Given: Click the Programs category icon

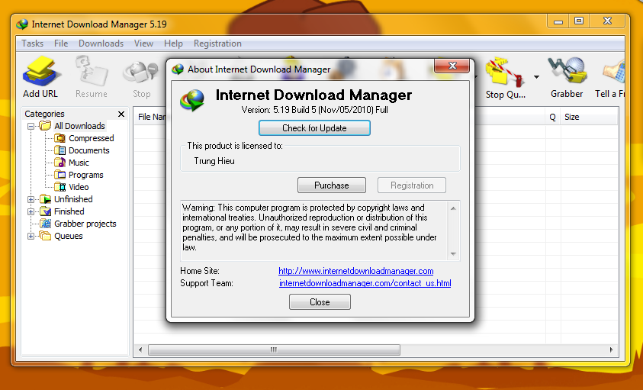Looking at the screenshot, I should pyautogui.click(x=59, y=175).
